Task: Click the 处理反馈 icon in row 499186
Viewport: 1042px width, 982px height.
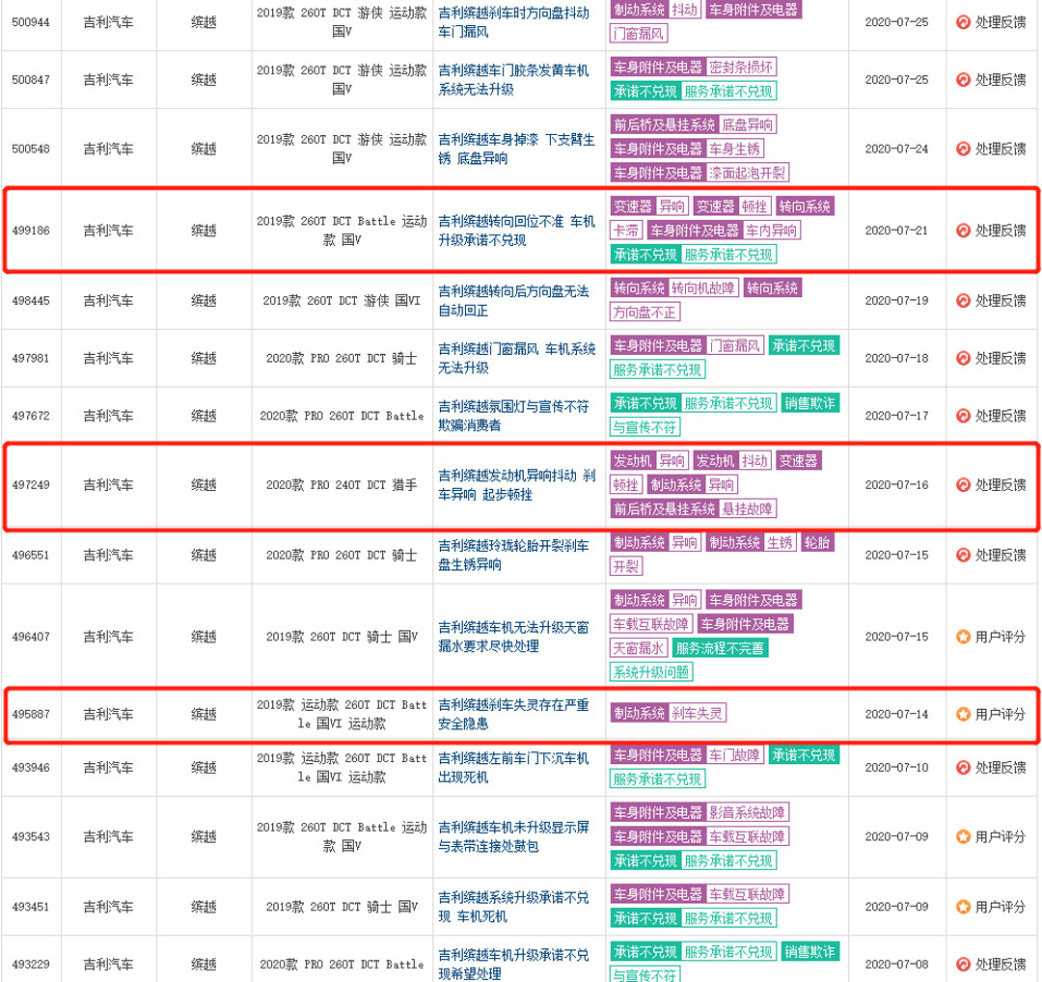Action: [962, 231]
